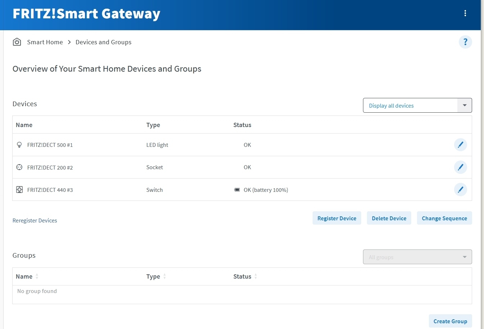Open the help question mark icon
This screenshot has width=484, height=329.
tap(465, 42)
